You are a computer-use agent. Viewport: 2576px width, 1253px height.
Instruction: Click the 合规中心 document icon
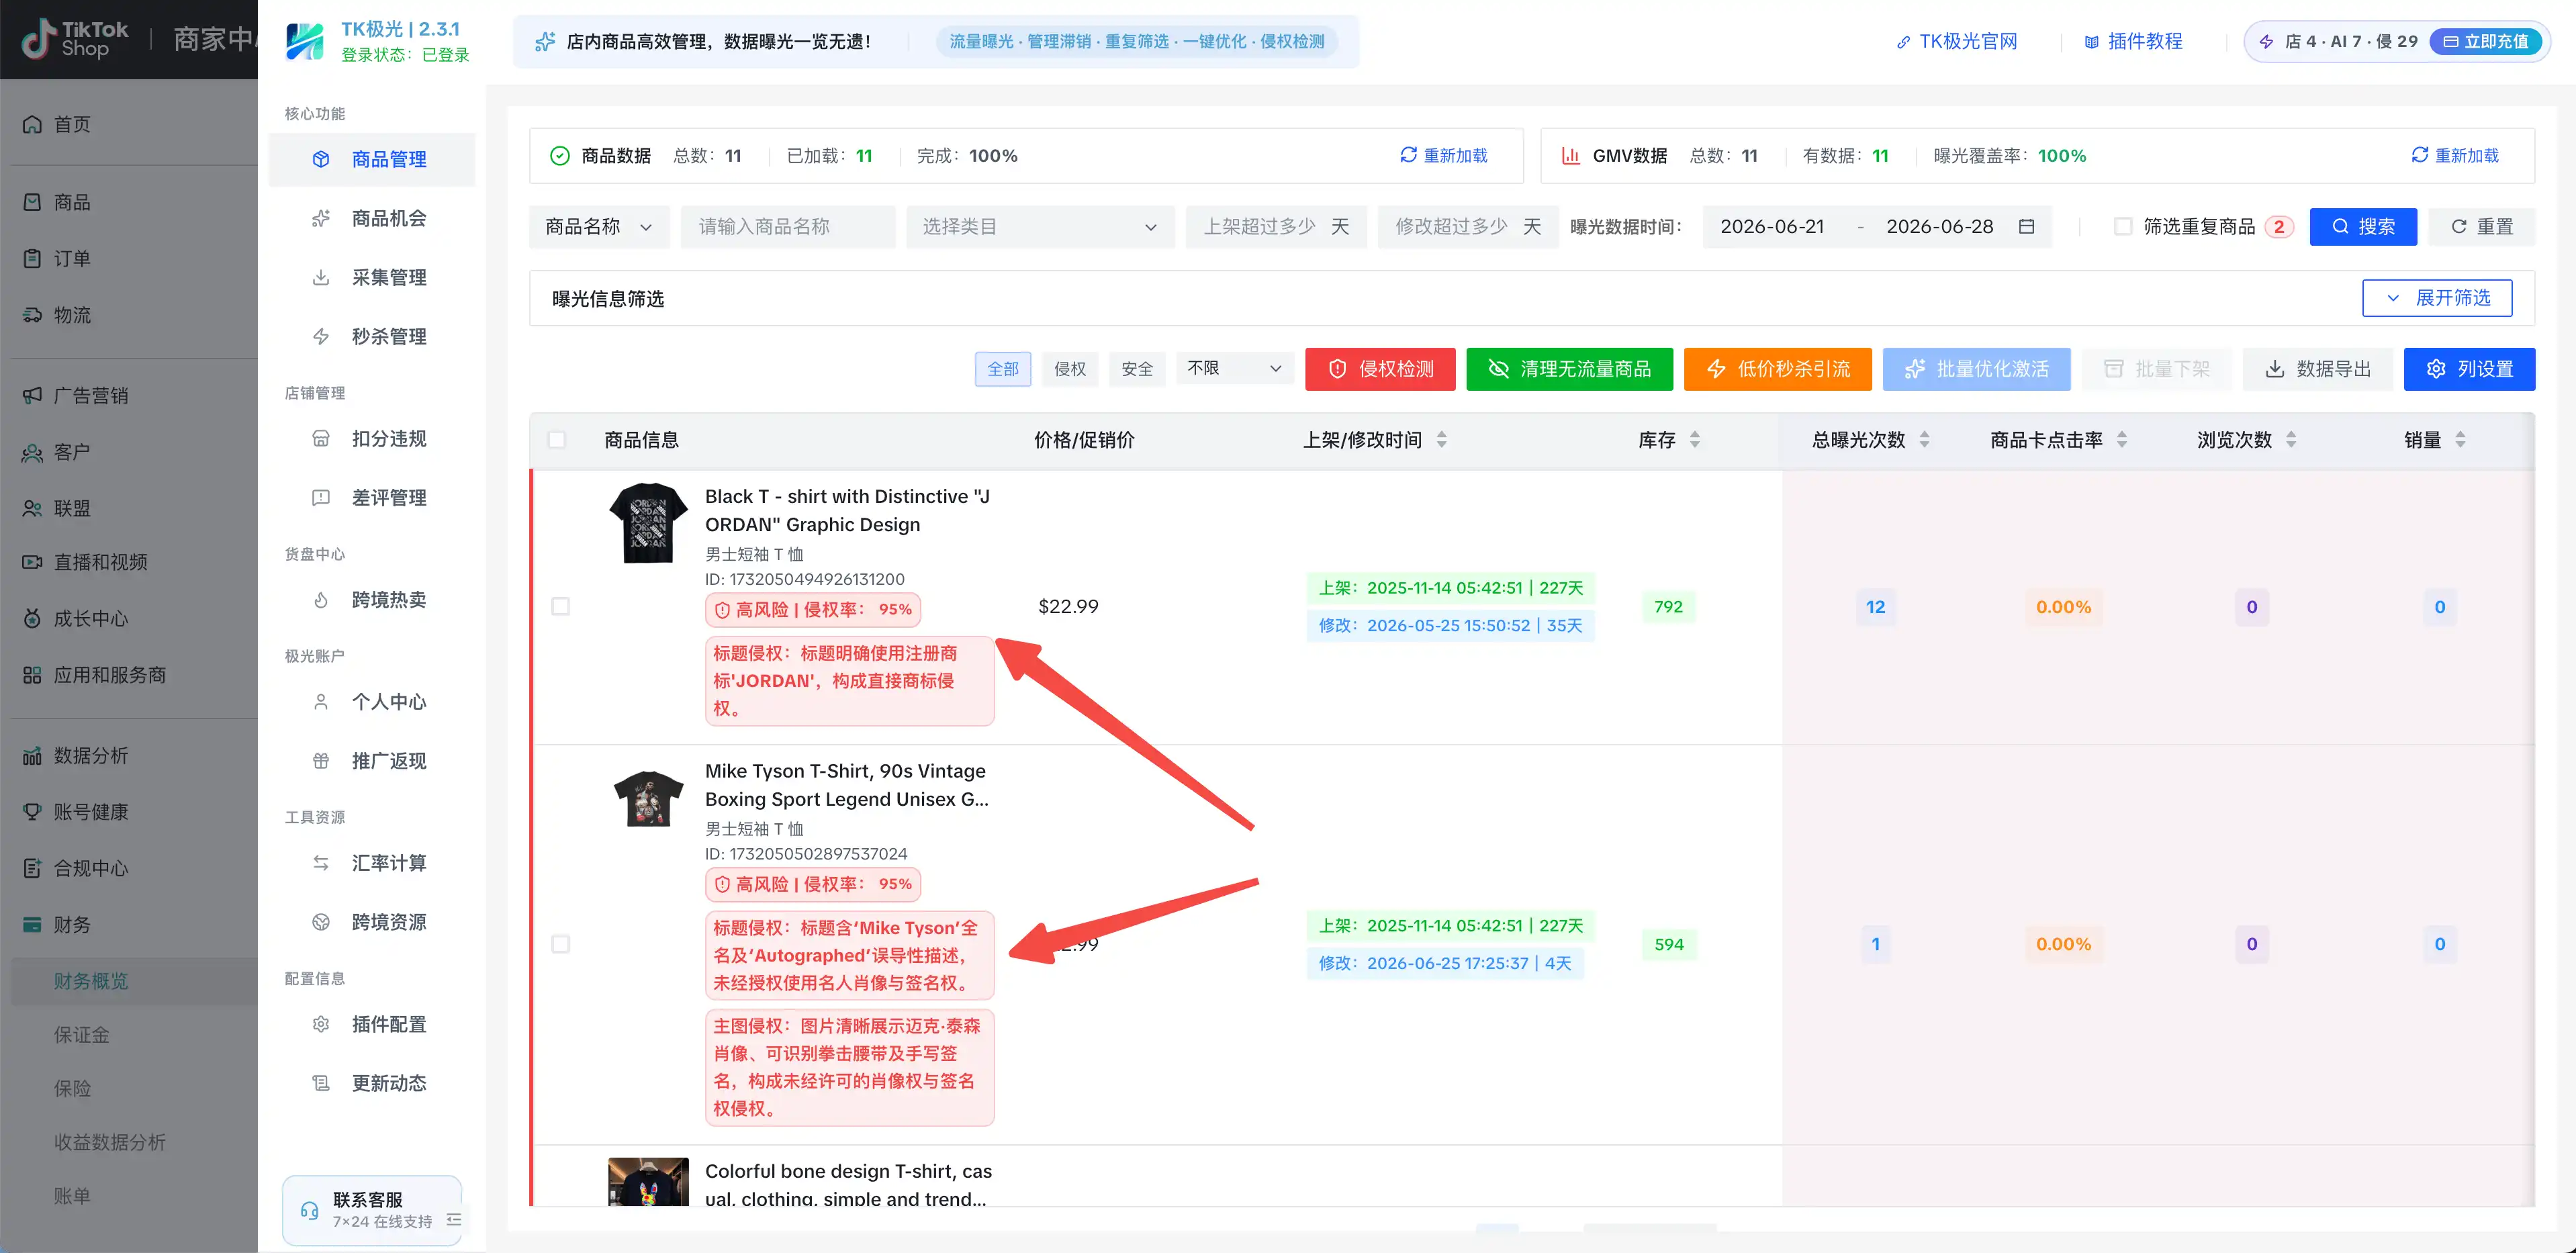click(x=32, y=868)
